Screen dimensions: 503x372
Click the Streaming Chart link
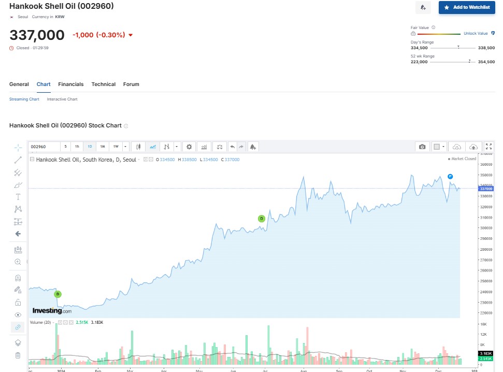pos(24,99)
